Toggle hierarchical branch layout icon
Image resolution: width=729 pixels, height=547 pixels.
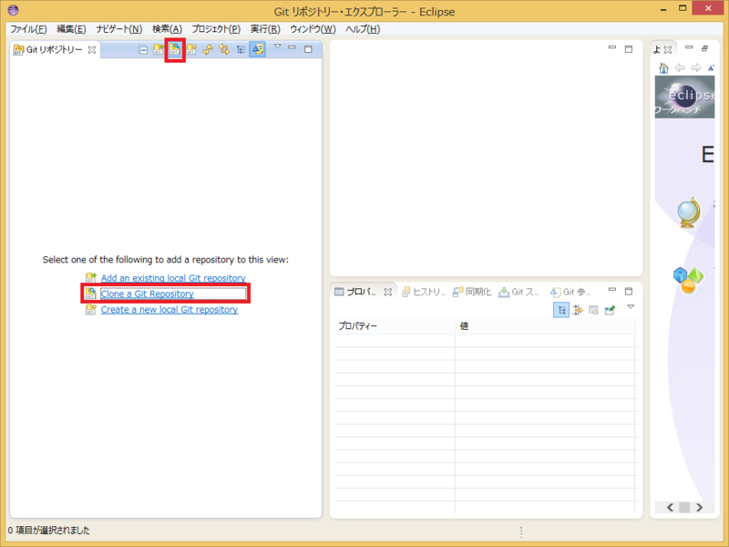coord(241,49)
